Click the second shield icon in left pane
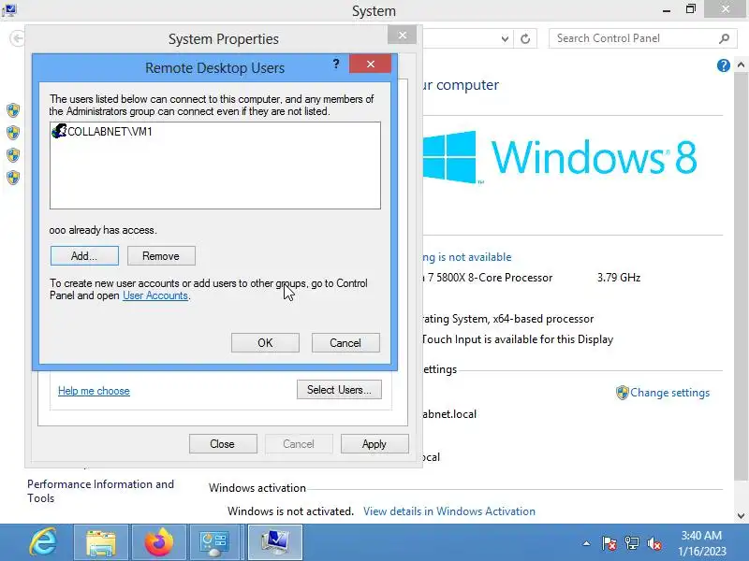749x561 pixels. coord(13,132)
